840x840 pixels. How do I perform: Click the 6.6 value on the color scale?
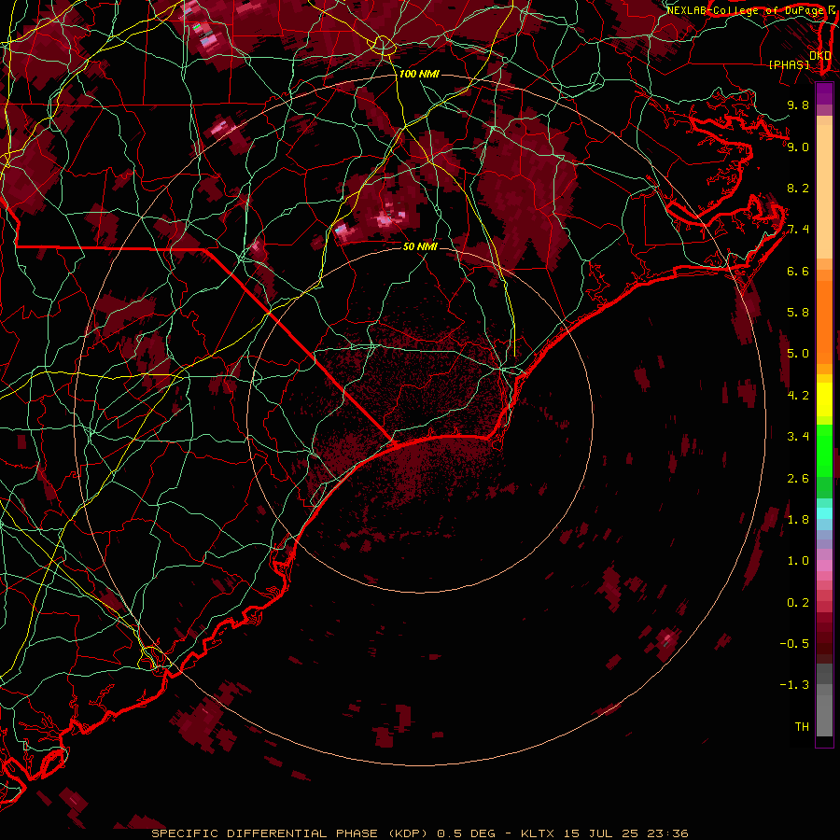(798, 271)
